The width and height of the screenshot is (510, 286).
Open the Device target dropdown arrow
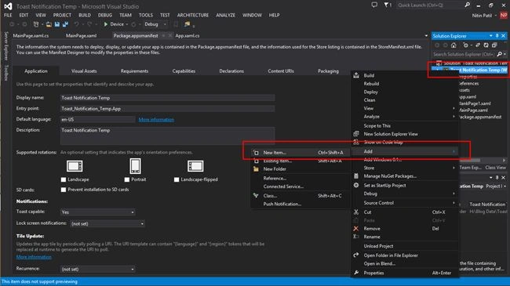tap(127, 24)
